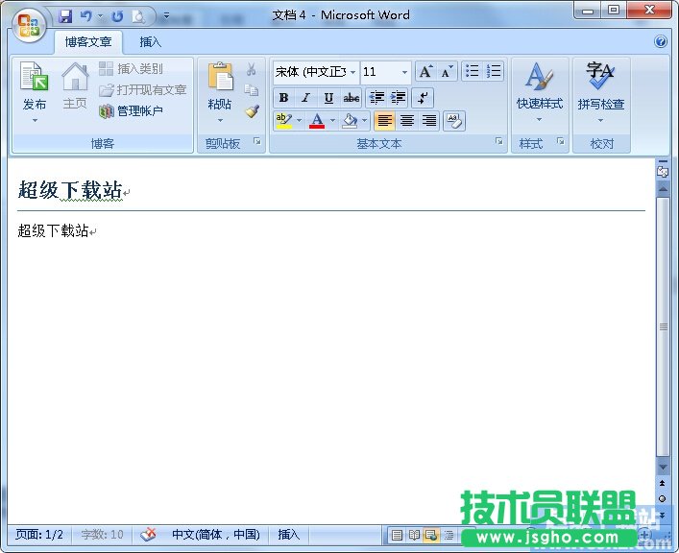
Task: Click the Office button logo
Action: (x=29, y=23)
